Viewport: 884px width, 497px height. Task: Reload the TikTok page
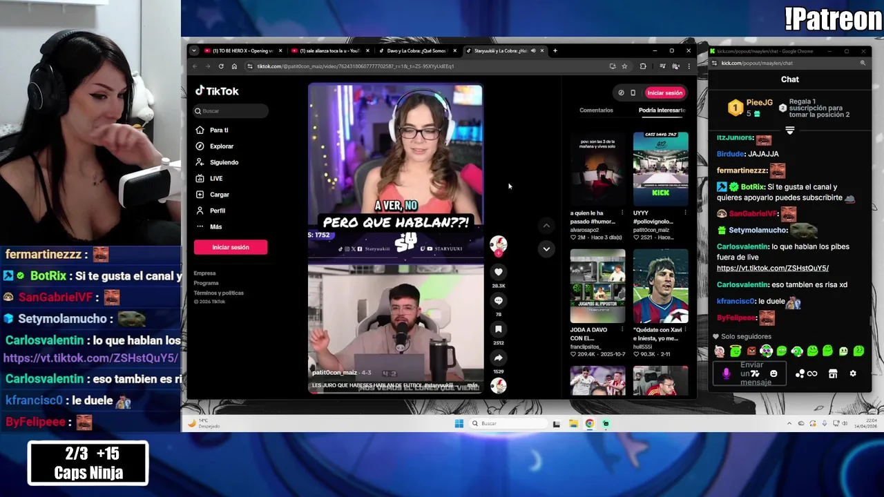click(x=221, y=66)
